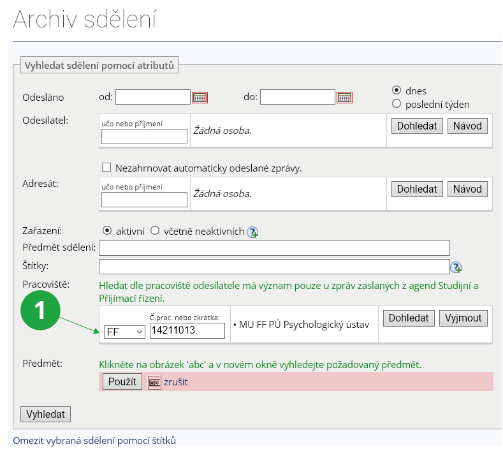Open the FF faculty dropdown

[124, 331]
